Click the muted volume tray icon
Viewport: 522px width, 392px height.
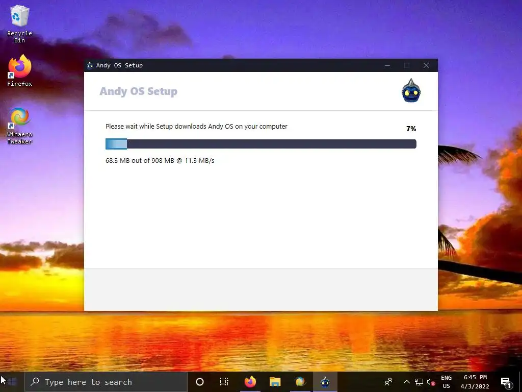[431, 382]
